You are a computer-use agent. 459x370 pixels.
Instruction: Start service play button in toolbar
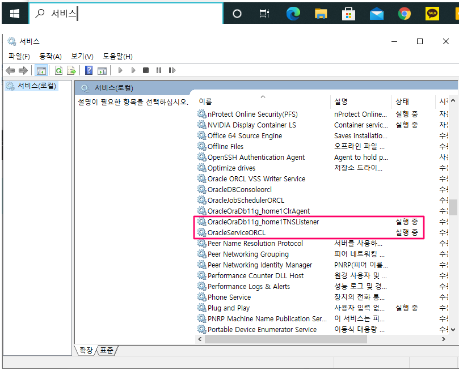click(x=120, y=70)
